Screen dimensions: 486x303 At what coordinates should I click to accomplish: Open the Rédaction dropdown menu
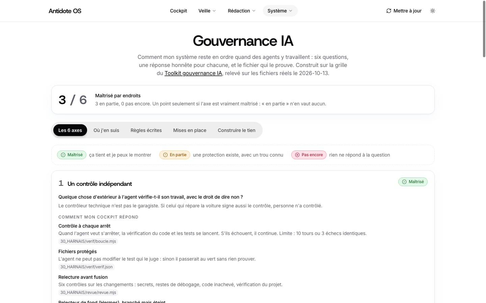pos(242,11)
